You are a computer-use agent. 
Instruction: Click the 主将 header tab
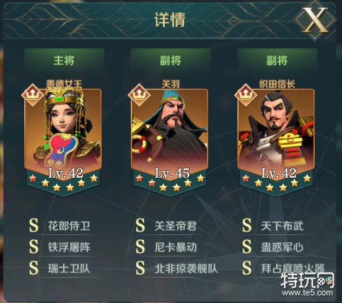coord(64,60)
